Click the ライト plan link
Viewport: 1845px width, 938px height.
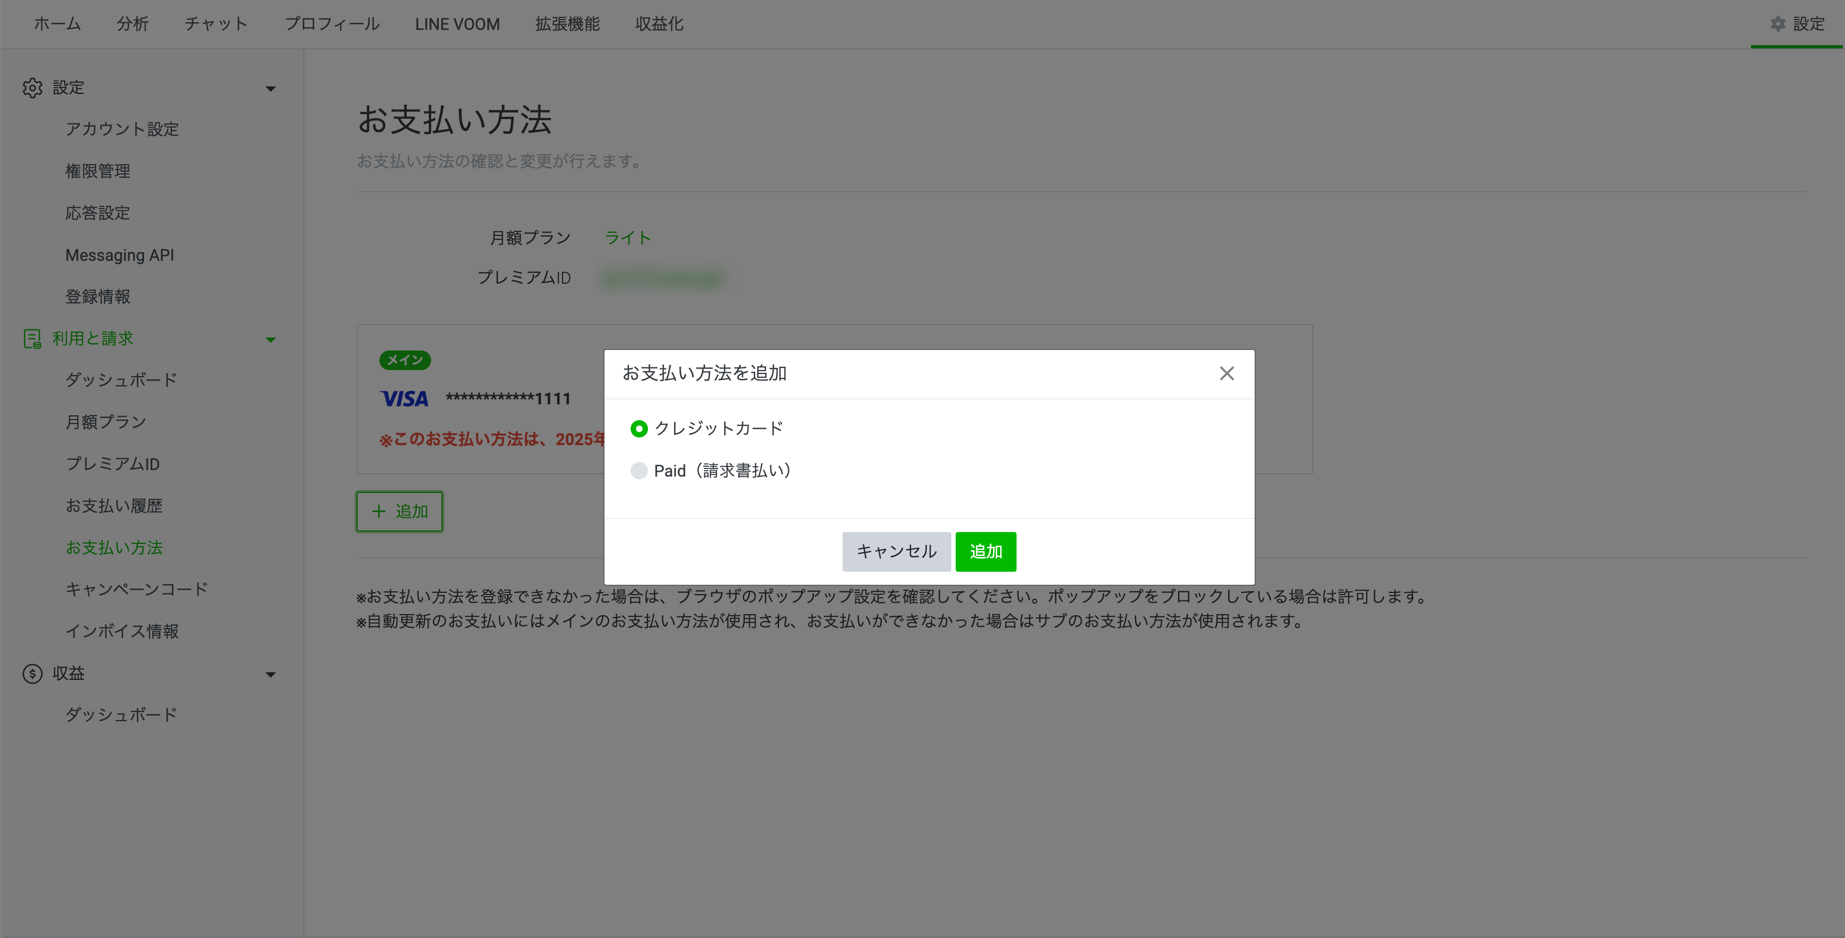[x=627, y=237]
